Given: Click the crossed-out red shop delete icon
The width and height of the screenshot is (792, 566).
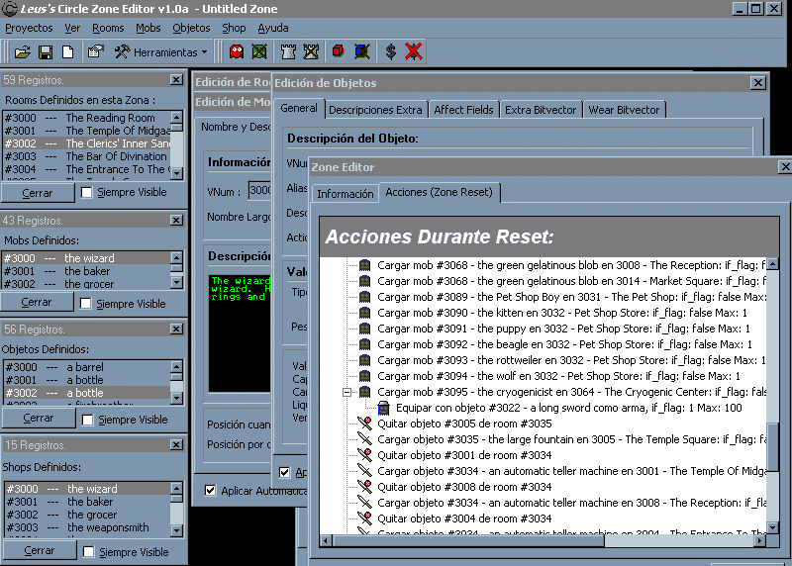Looking at the screenshot, I should [414, 51].
